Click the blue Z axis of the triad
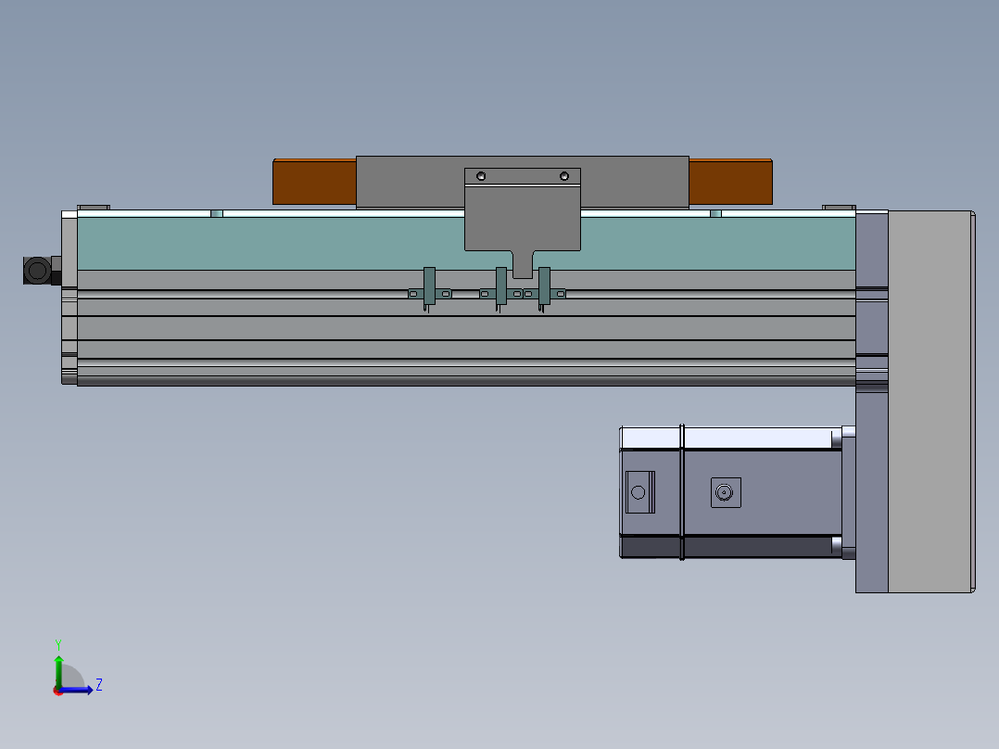Viewport: 999px width, 749px height. click(x=76, y=690)
